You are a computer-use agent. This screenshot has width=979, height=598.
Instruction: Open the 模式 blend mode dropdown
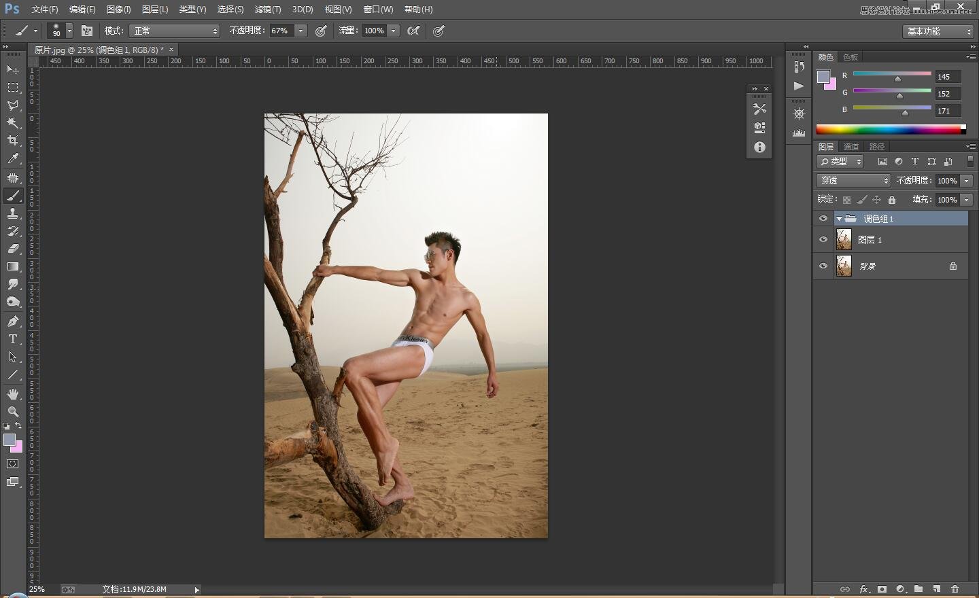175,31
